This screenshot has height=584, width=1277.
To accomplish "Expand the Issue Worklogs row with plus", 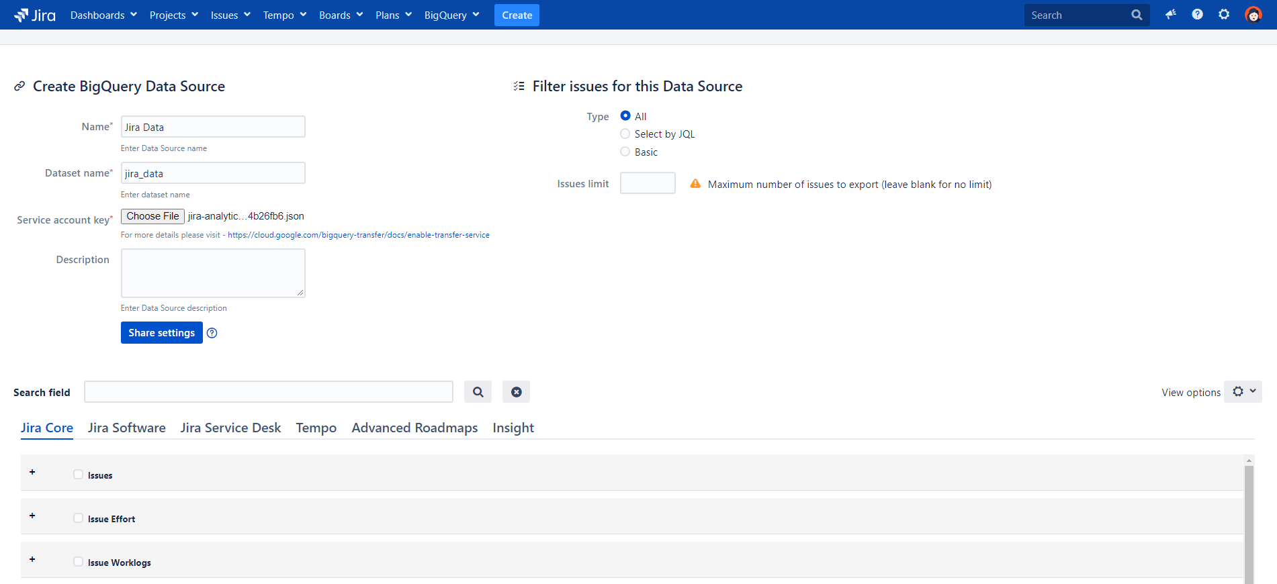I will 32,559.
